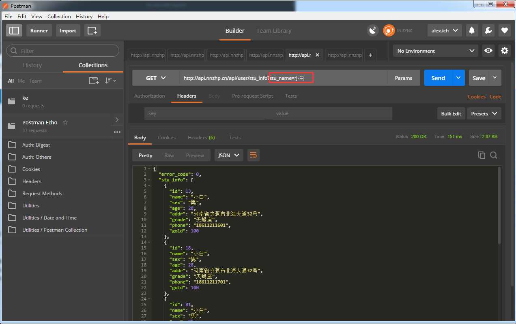Open the request Authorization tab
The width and height of the screenshot is (516, 324).
pos(150,96)
